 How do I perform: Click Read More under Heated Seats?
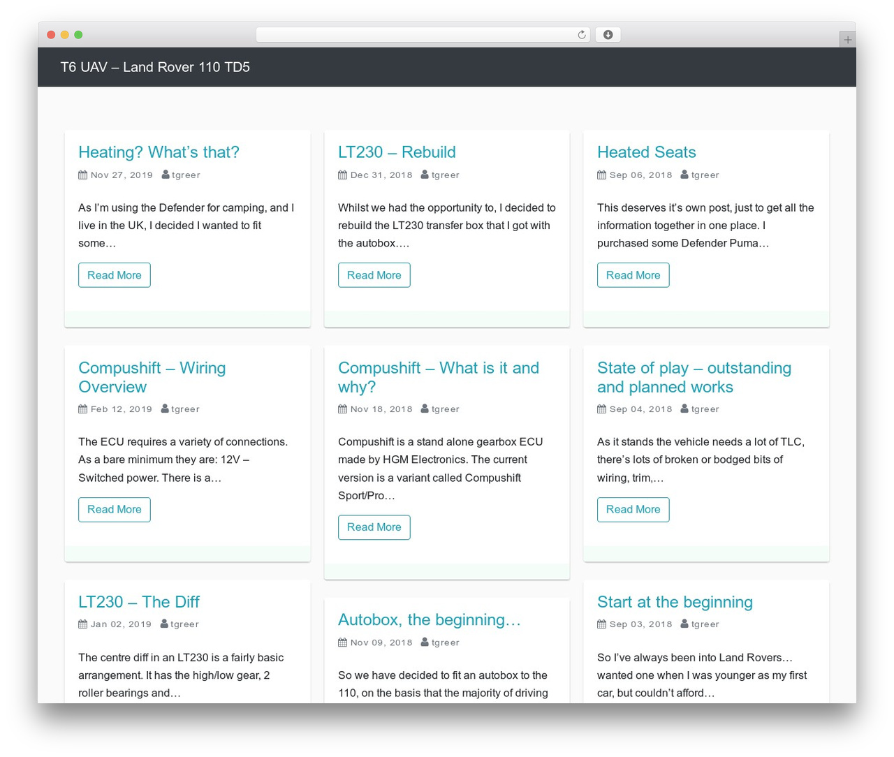point(633,275)
